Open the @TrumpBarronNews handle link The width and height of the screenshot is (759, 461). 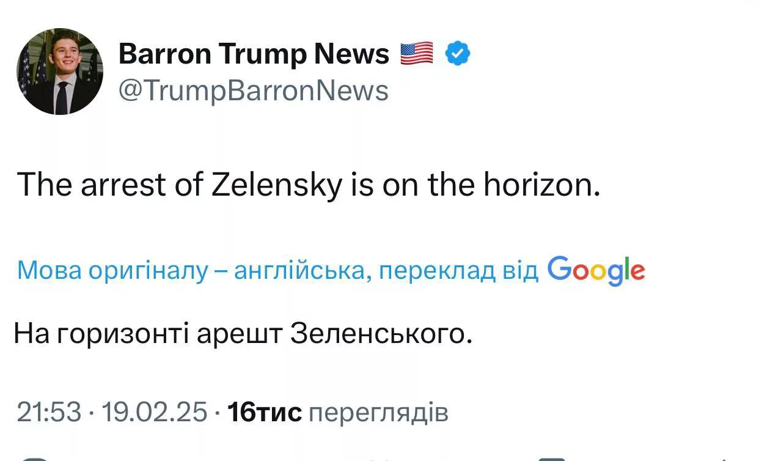(x=253, y=91)
